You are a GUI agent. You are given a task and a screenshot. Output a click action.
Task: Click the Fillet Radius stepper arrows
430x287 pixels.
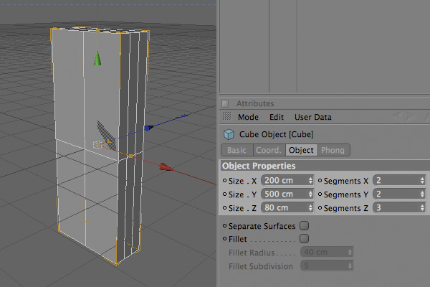coord(350,252)
